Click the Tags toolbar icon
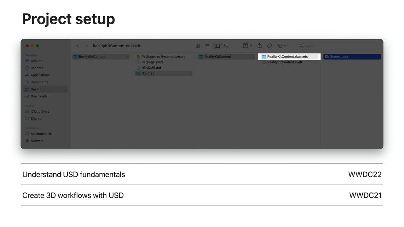404x227 pixels. pos(269,46)
